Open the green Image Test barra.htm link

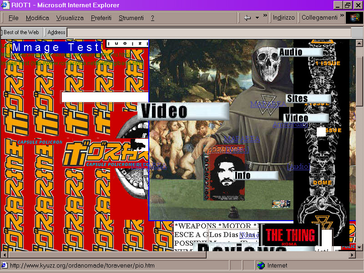pyautogui.click(x=72, y=63)
